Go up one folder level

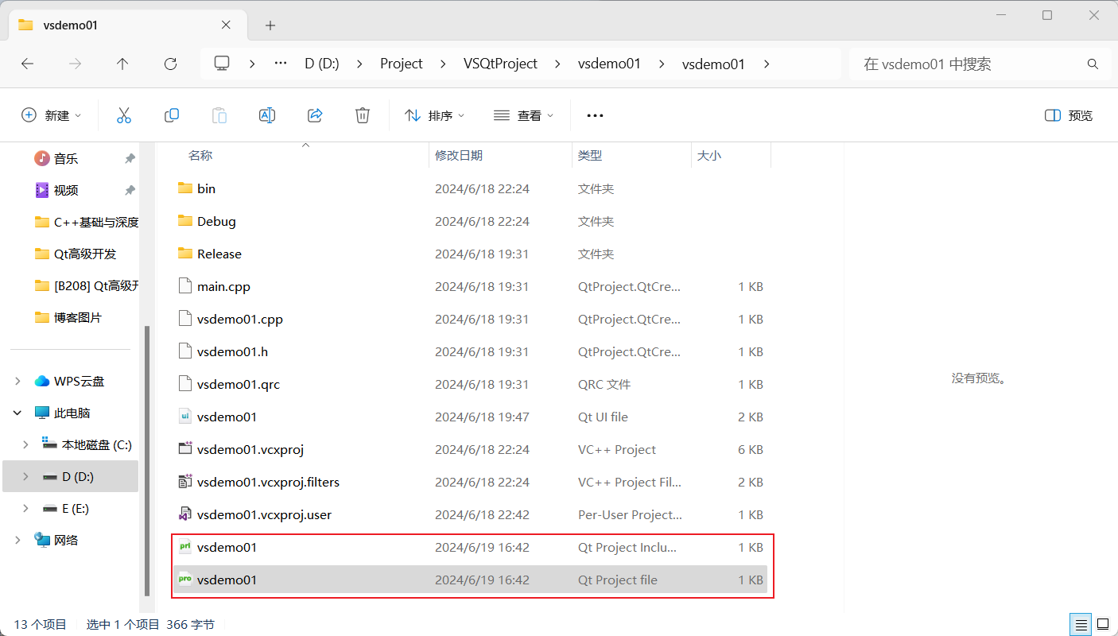pyautogui.click(x=122, y=64)
